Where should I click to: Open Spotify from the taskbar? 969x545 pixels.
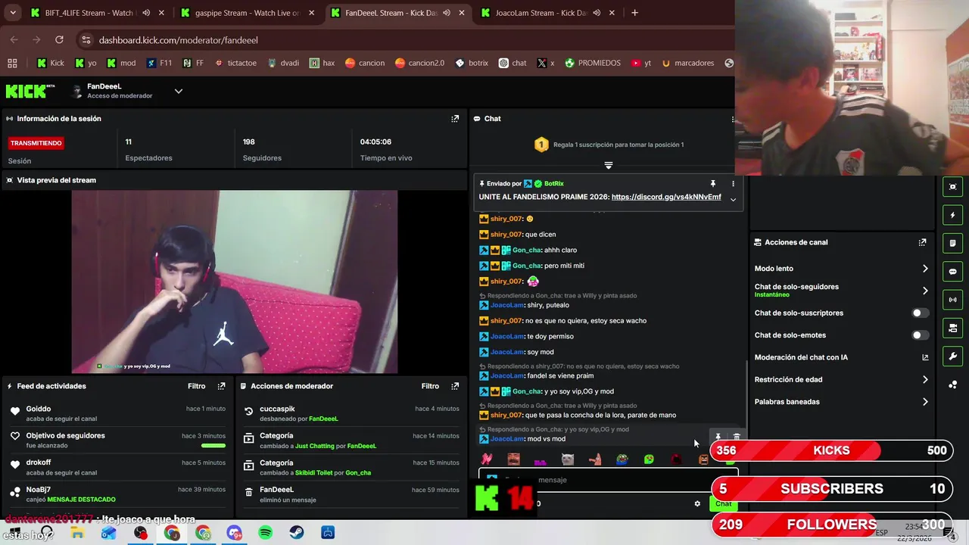point(265,533)
